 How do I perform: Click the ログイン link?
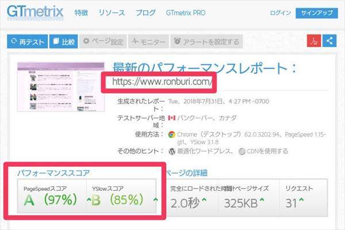pyautogui.click(x=281, y=13)
